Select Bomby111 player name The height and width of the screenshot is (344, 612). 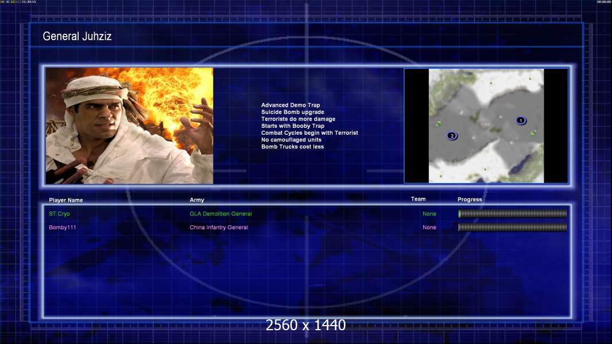pyautogui.click(x=63, y=228)
